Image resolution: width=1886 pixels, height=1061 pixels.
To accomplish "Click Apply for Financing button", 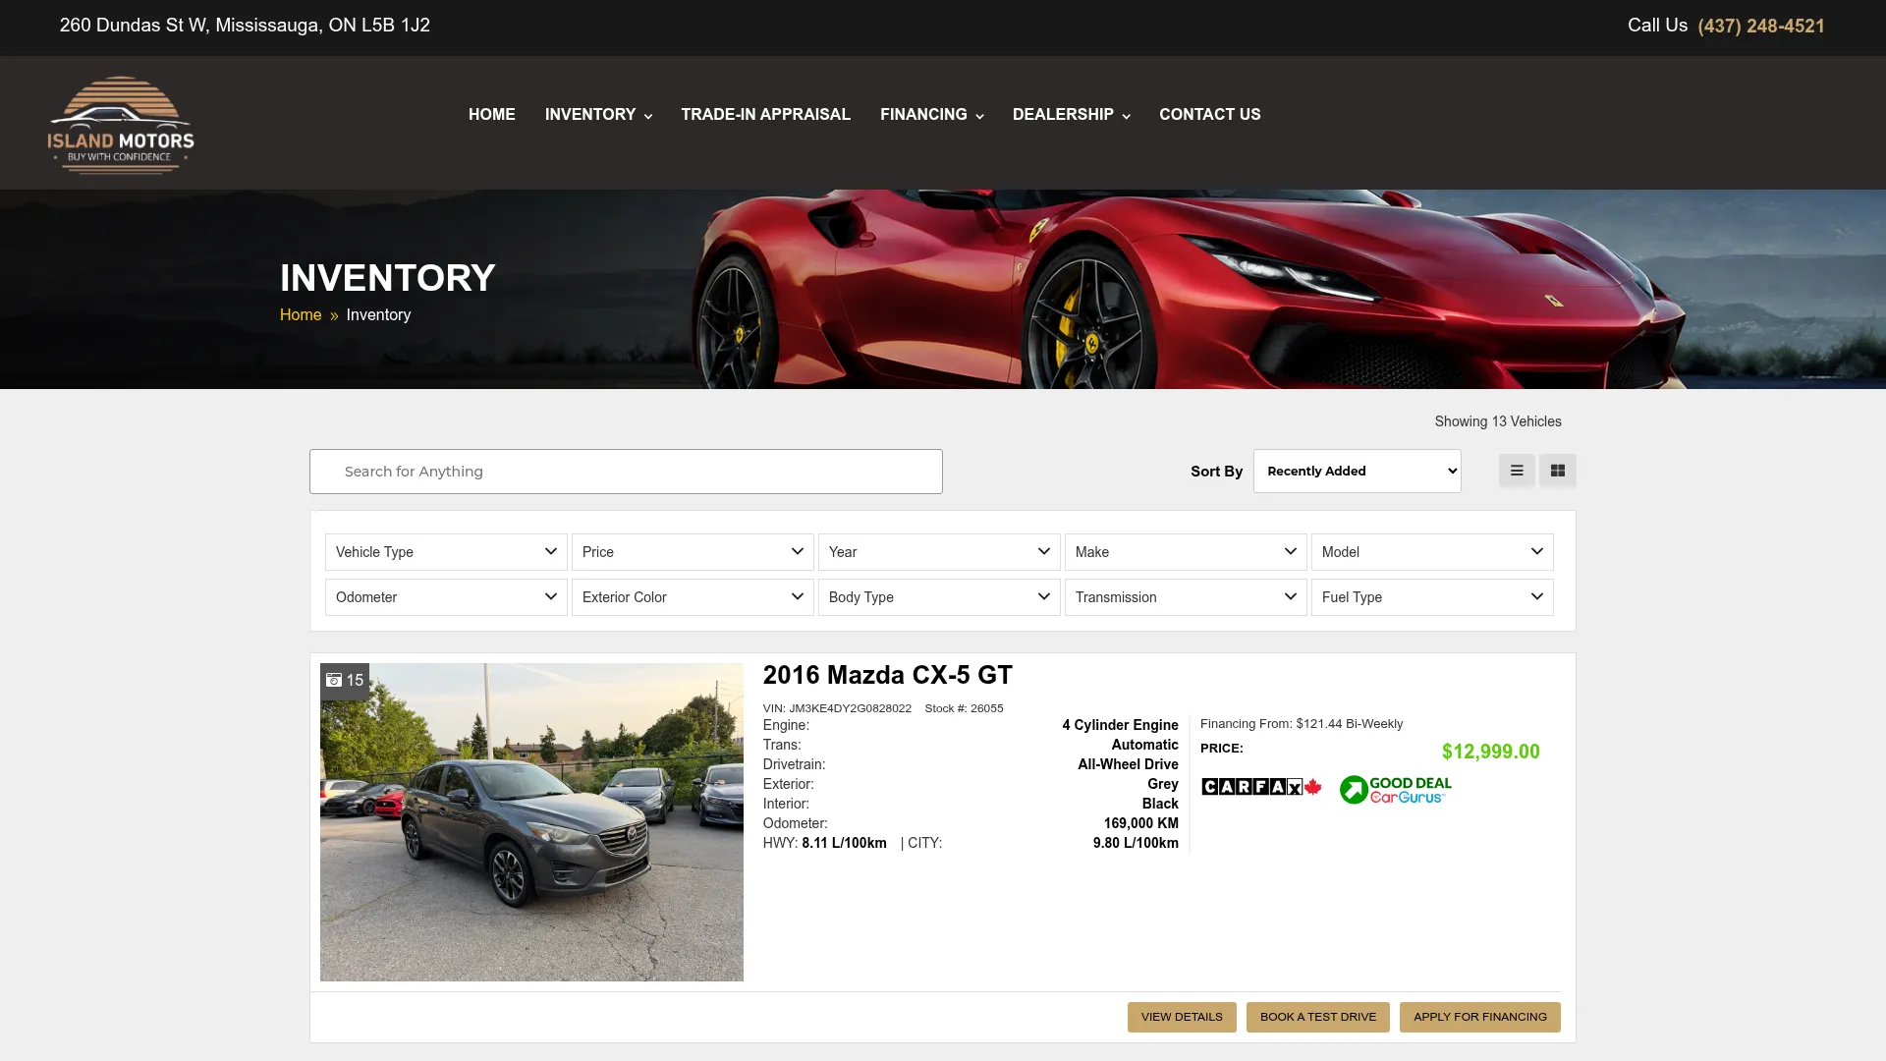I will 1480,1017.
